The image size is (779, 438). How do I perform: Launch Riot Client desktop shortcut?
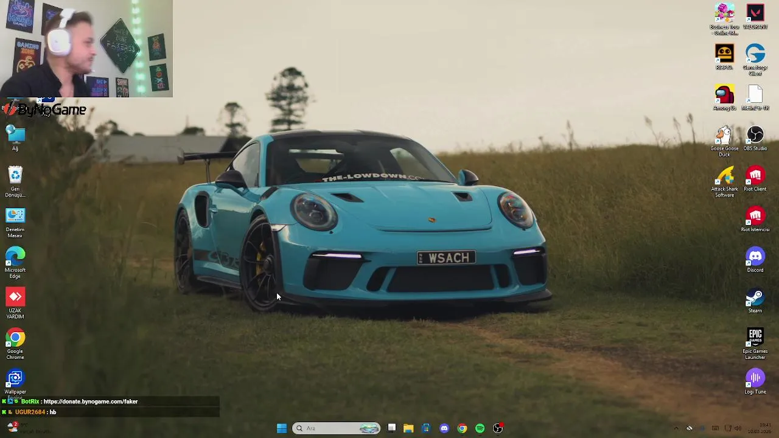point(755,179)
